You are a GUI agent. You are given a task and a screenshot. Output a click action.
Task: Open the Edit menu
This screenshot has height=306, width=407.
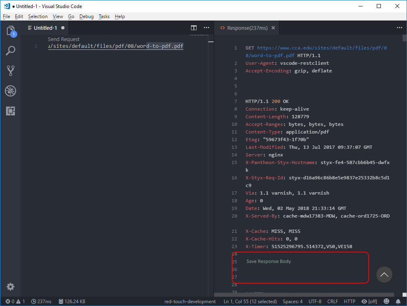[x=19, y=16]
